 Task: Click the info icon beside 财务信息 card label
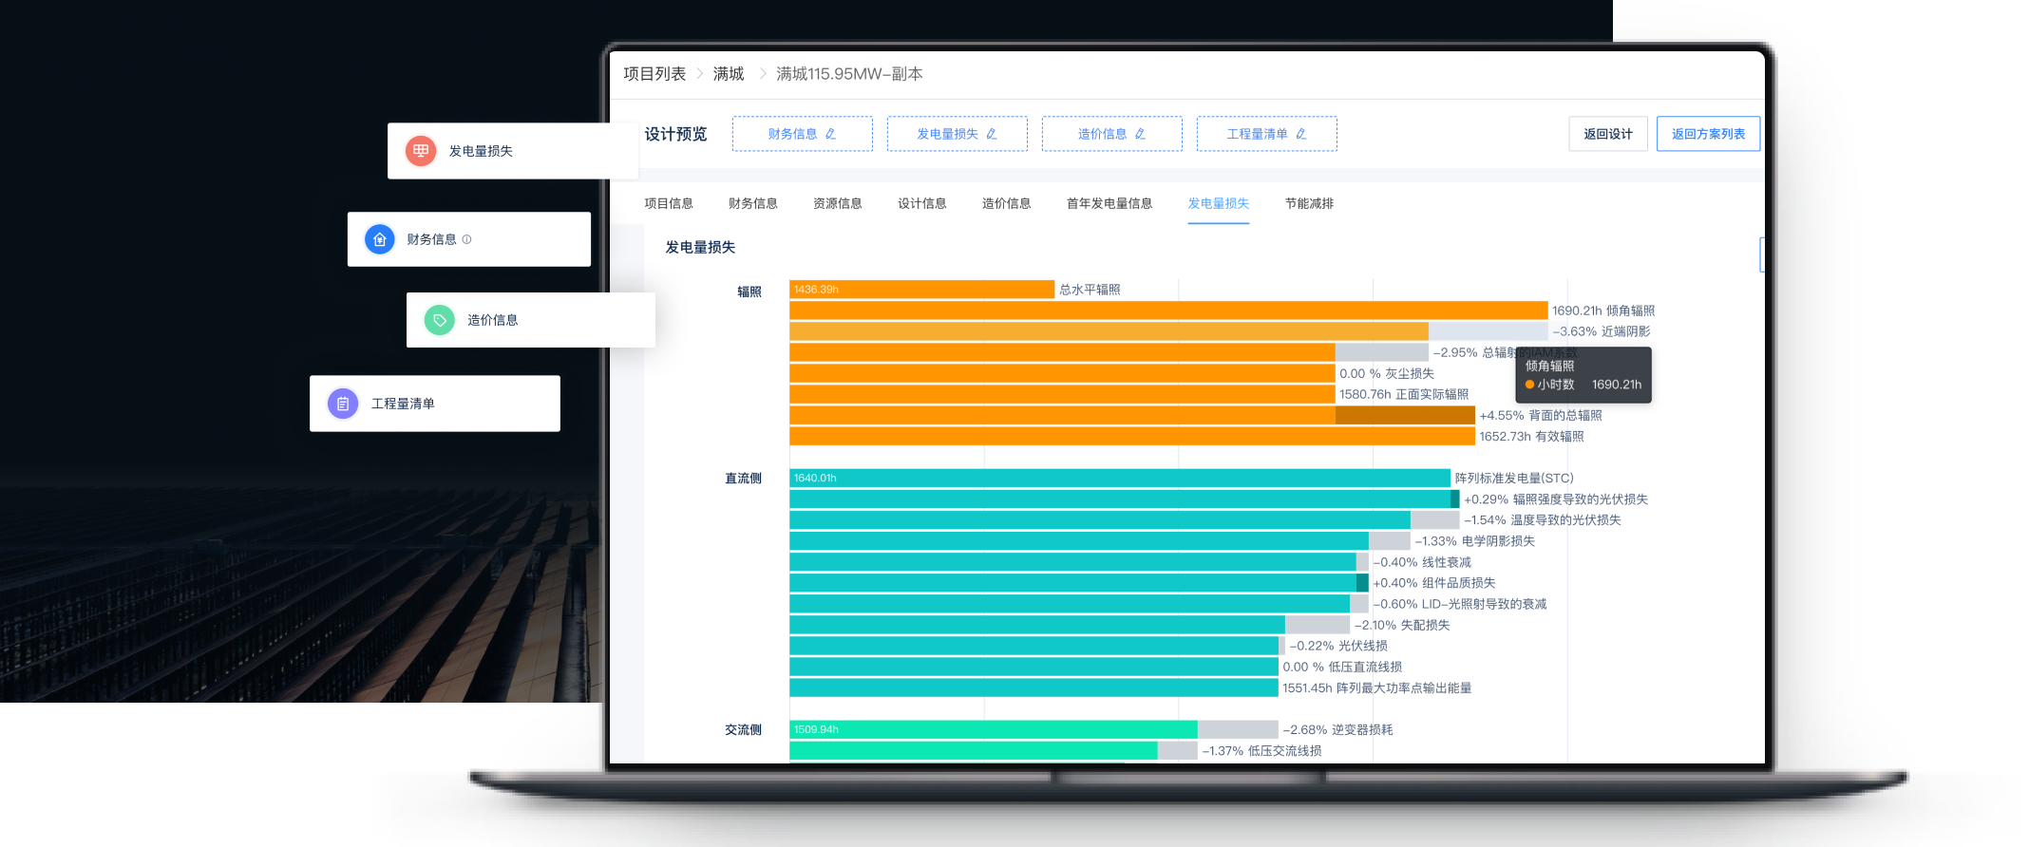(x=466, y=239)
